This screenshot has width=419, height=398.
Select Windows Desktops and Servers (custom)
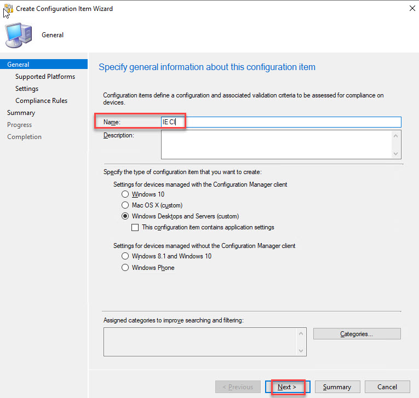[125, 216]
